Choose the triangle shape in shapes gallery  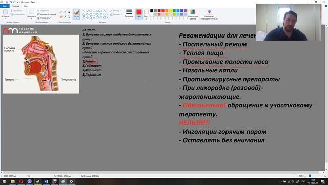point(104,11)
